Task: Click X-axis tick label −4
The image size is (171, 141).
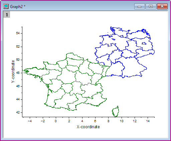Action: [x=30, y=121]
